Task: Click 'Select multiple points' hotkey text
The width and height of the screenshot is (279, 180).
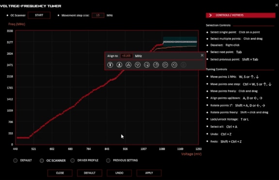Action: click(236, 39)
